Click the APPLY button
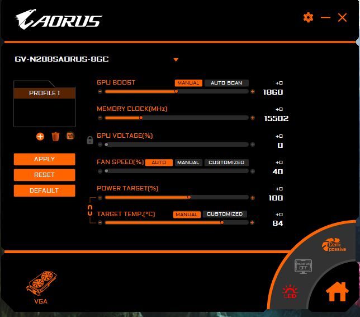This screenshot has height=317, width=360. click(x=44, y=159)
